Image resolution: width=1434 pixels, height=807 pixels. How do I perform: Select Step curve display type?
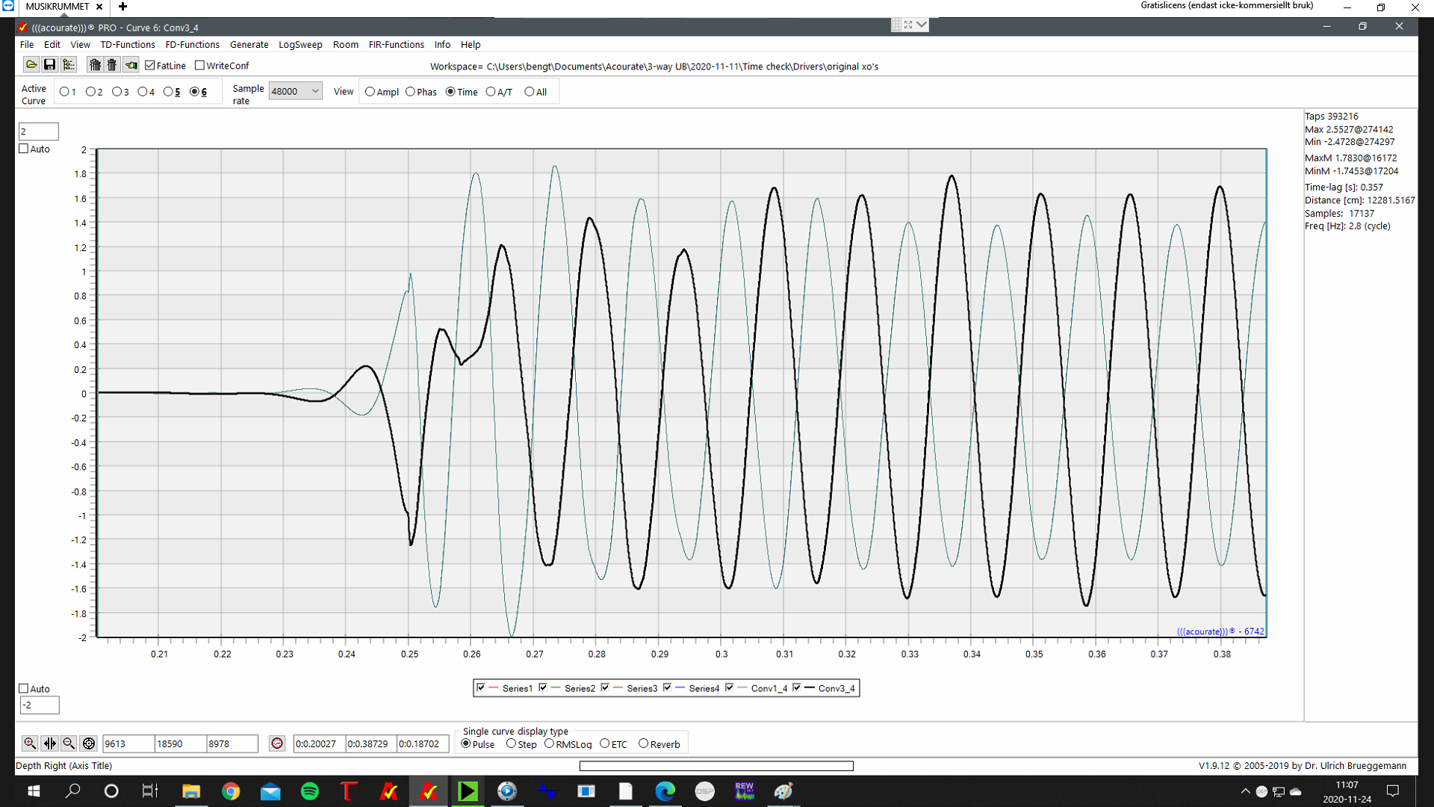tap(512, 744)
